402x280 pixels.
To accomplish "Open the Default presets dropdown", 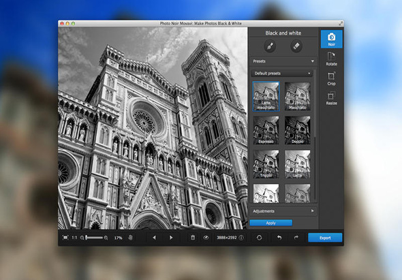I will click(x=282, y=74).
